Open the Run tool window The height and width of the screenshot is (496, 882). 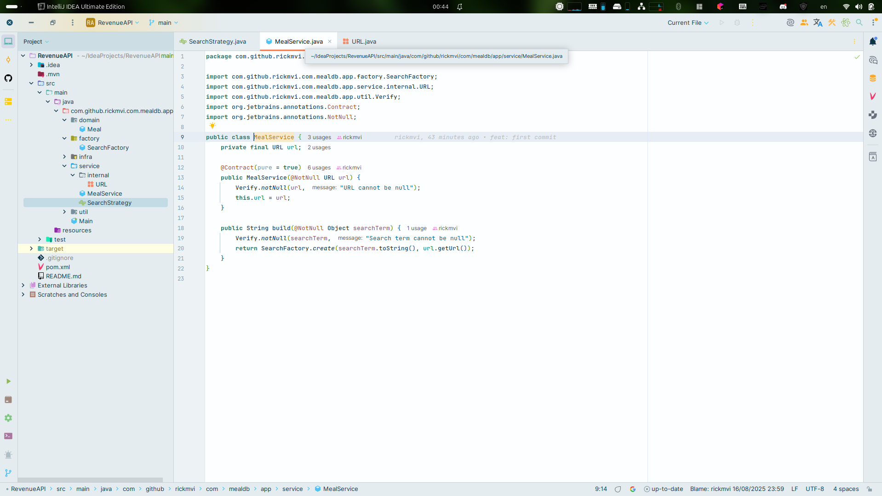(8, 381)
